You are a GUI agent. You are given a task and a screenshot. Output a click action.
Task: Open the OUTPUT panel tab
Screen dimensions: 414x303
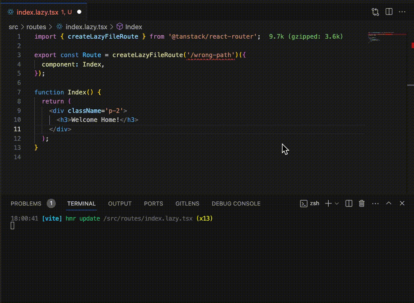click(120, 203)
